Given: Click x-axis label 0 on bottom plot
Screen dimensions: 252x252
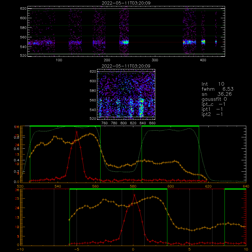Looking at the screenshot, I should coord(133,249).
